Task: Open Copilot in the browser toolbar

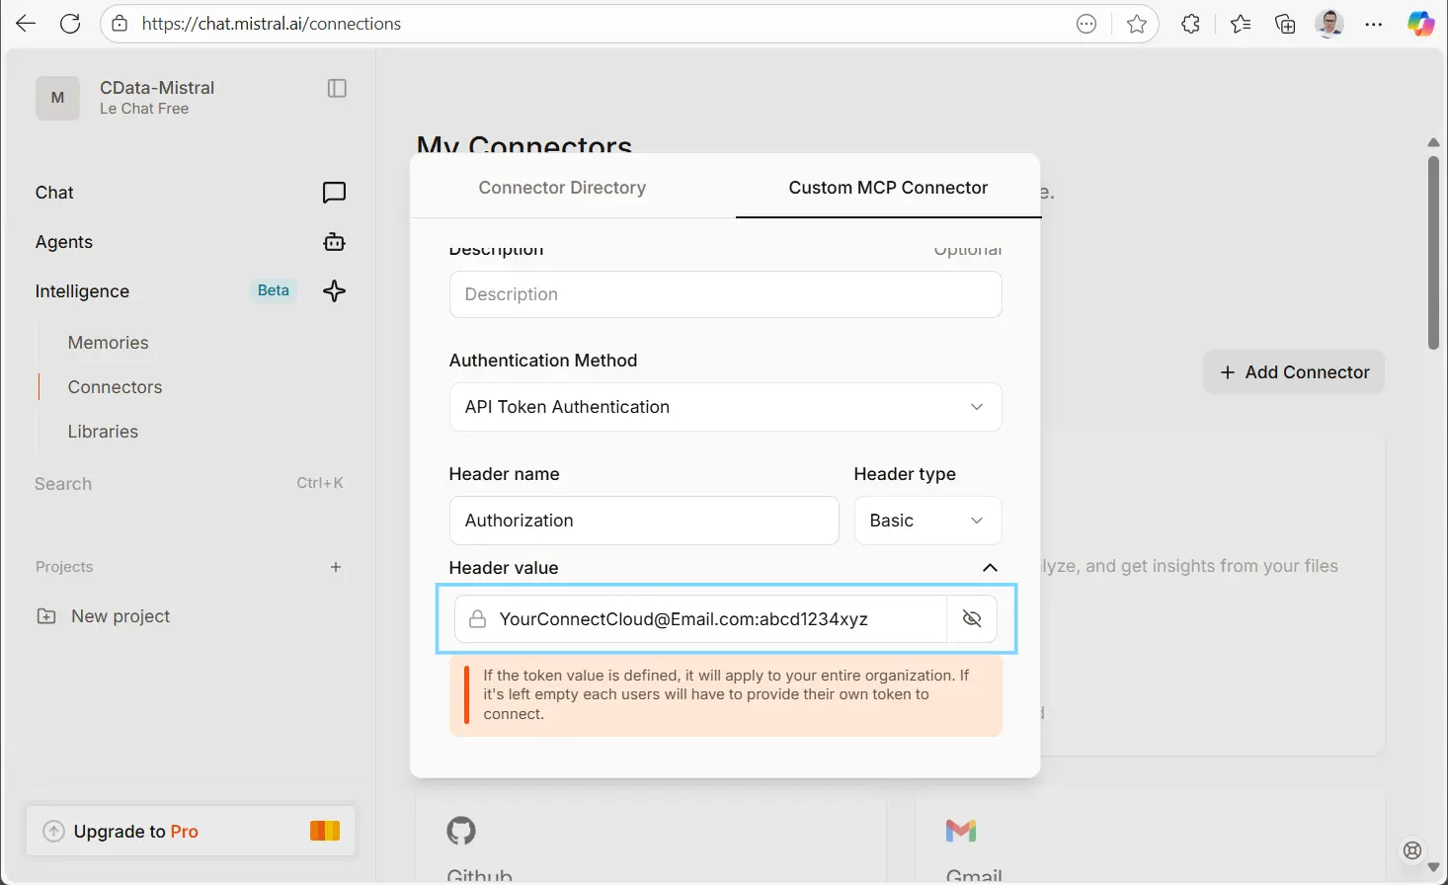Action: [1420, 23]
